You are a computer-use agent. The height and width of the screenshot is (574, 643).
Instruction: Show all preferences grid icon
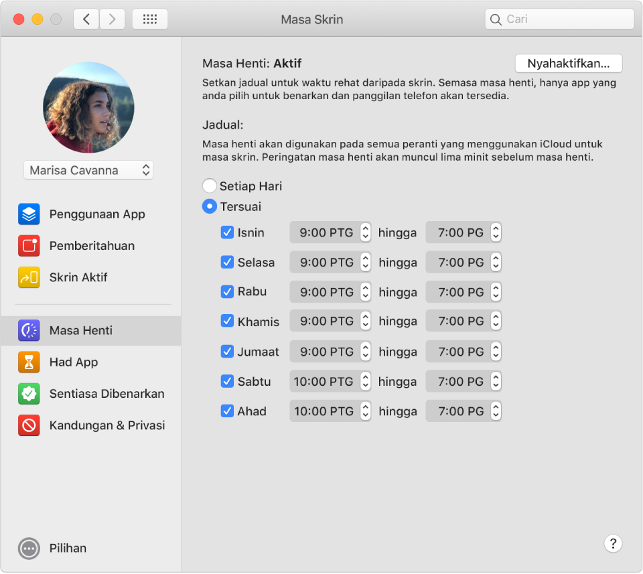click(149, 19)
